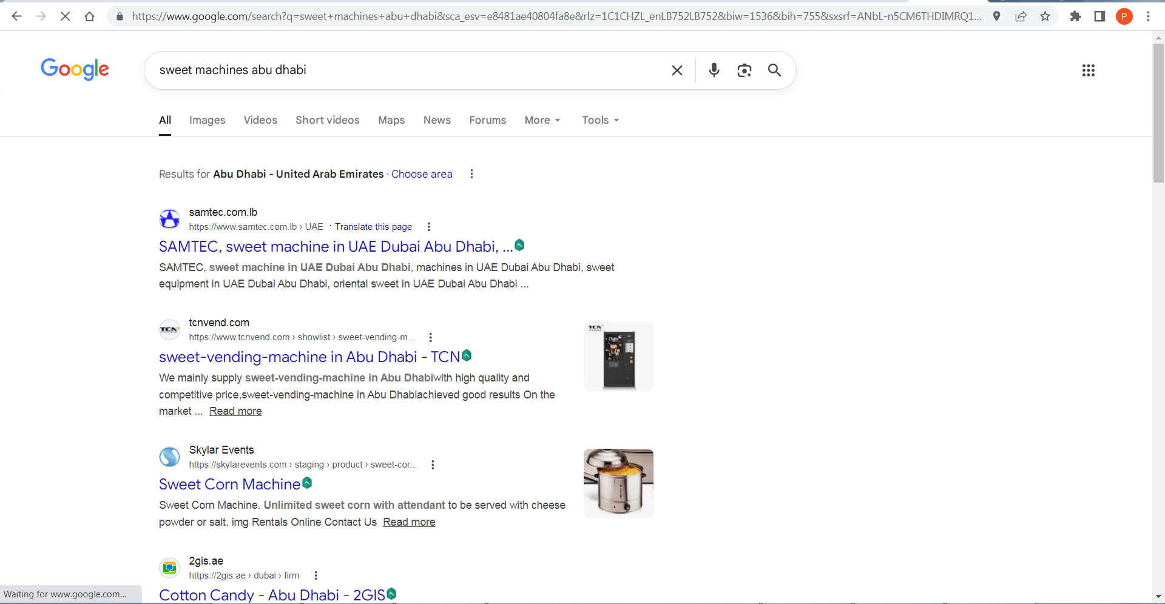Click the browser address bar URL
This screenshot has height=604, width=1165.
tap(556, 16)
